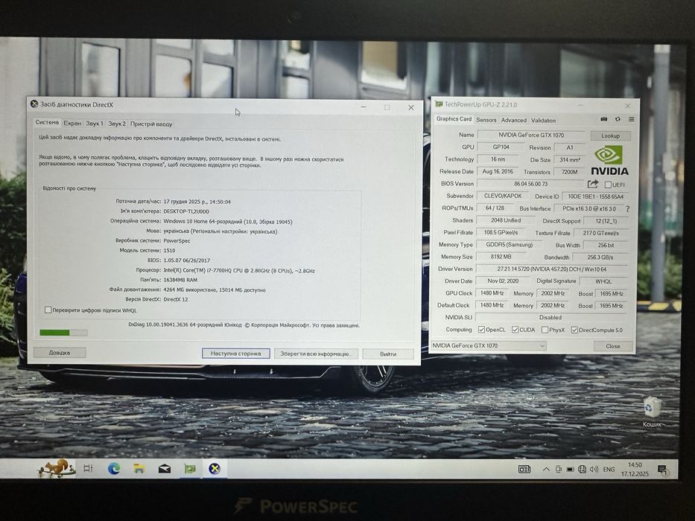The width and height of the screenshot is (695, 521).
Task: Open Task View on the taskbar
Action: coord(88,468)
